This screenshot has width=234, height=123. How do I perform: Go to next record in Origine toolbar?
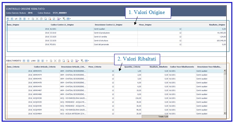click(20, 19)
